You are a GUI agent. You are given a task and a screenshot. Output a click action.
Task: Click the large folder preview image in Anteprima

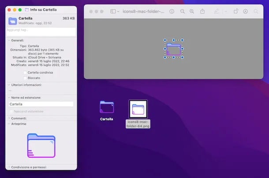click(x=41, y=145)
